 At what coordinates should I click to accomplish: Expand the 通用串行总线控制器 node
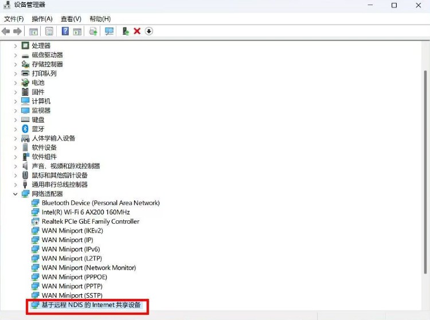pos(15,185)
